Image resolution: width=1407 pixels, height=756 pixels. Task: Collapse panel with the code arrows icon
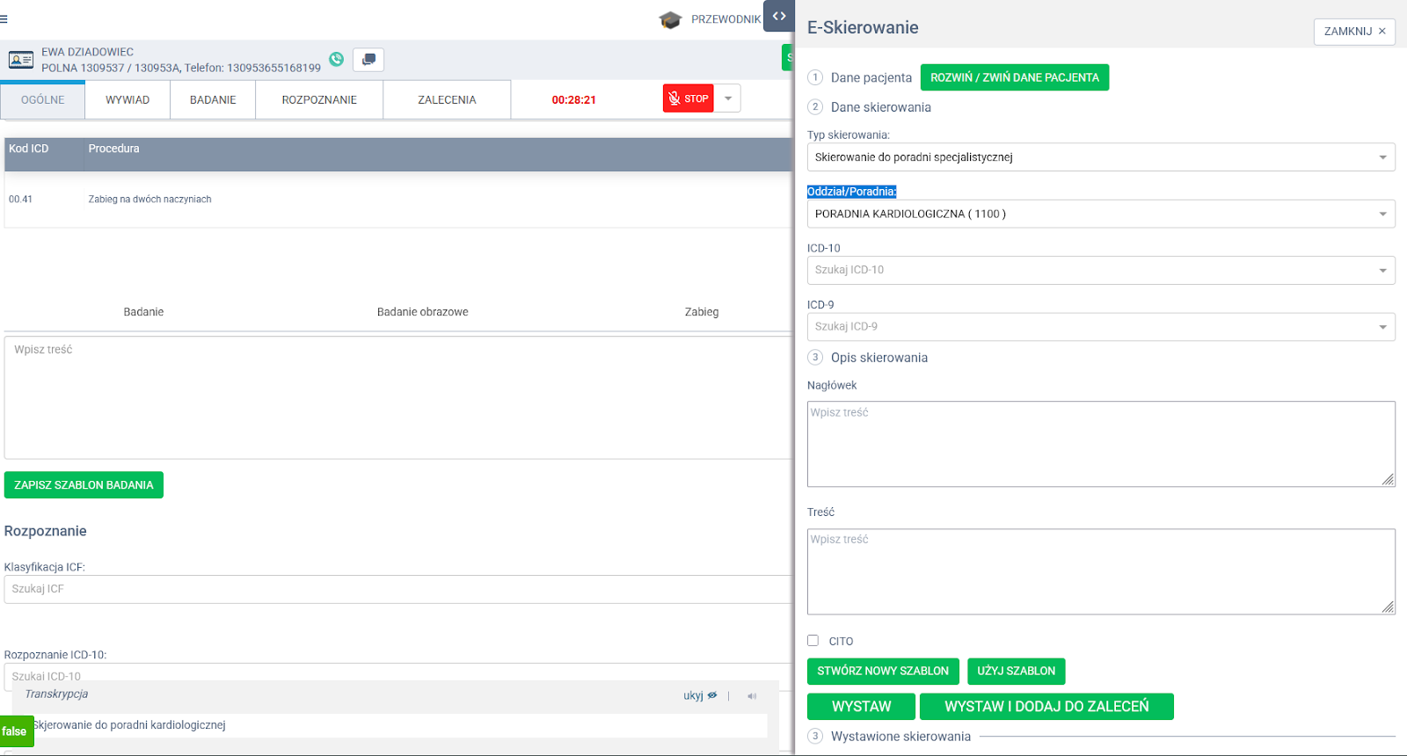[x=779, y=16]
